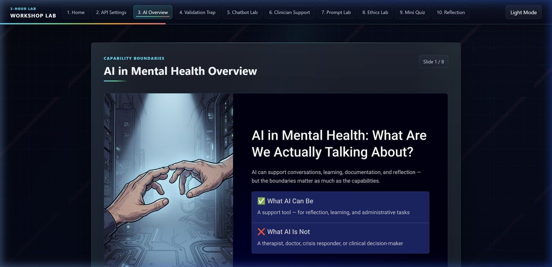Click the '3-HOUR LAB' label
The width and height of the screenshot is (552, 267).
coord(23,9)
